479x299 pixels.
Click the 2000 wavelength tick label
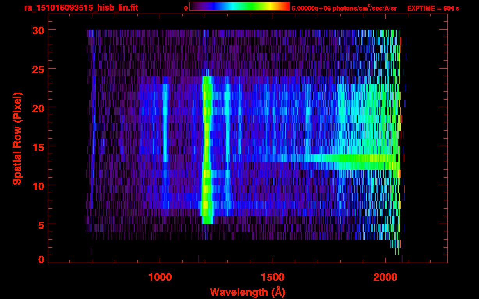385,277
